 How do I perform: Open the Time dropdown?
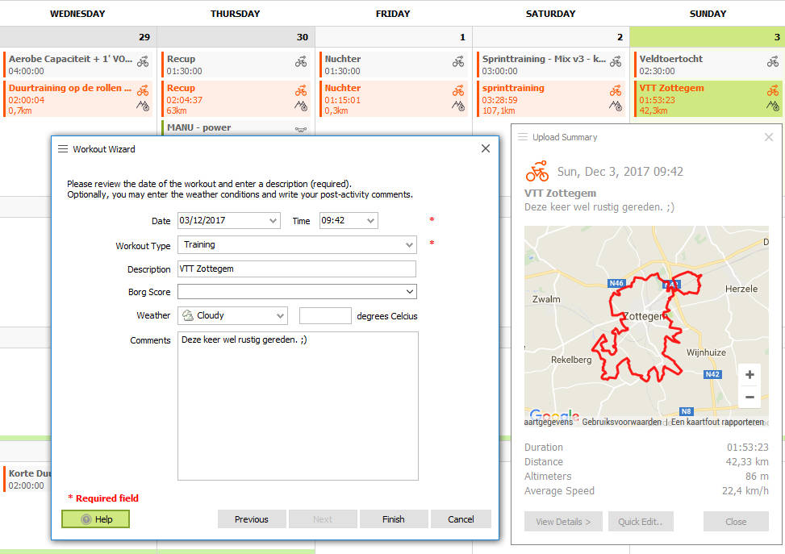click(x=370, y=220)
